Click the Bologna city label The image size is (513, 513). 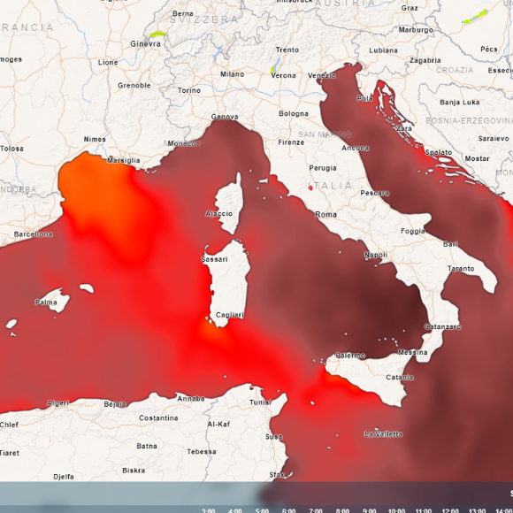coord(294,113)
